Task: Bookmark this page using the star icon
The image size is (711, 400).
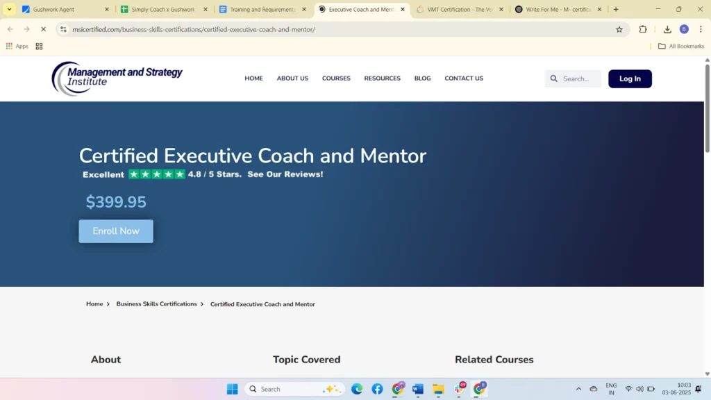Action: 618,29
